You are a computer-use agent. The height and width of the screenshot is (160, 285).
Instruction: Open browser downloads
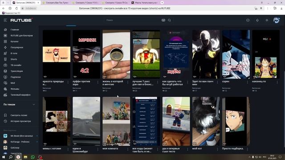[x=281, y=8]
